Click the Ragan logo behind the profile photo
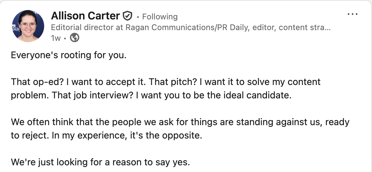Viewport: 372px width, 172px height. click(x=15, y=28)
